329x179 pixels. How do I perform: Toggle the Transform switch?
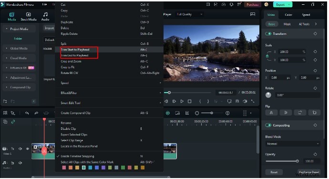coord(268,33)
